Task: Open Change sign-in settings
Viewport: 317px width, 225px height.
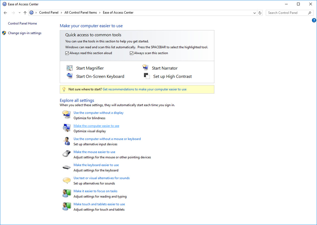Action: pyautogui.click(x=24, y=33)
